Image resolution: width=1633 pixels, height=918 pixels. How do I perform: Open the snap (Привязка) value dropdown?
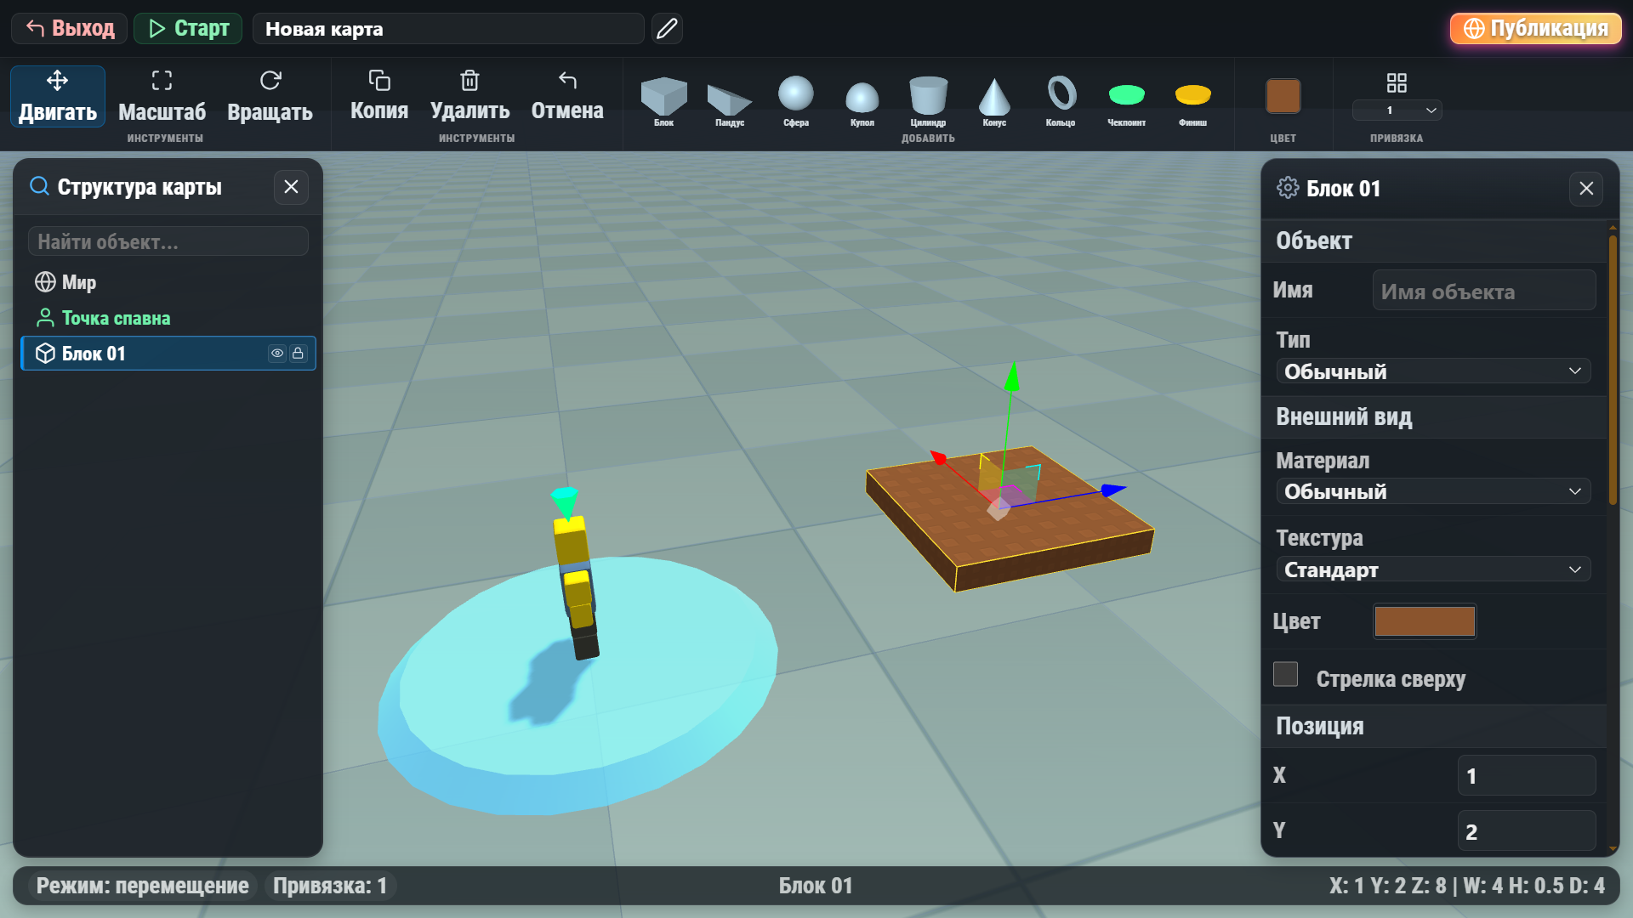tap(1397, 110)
